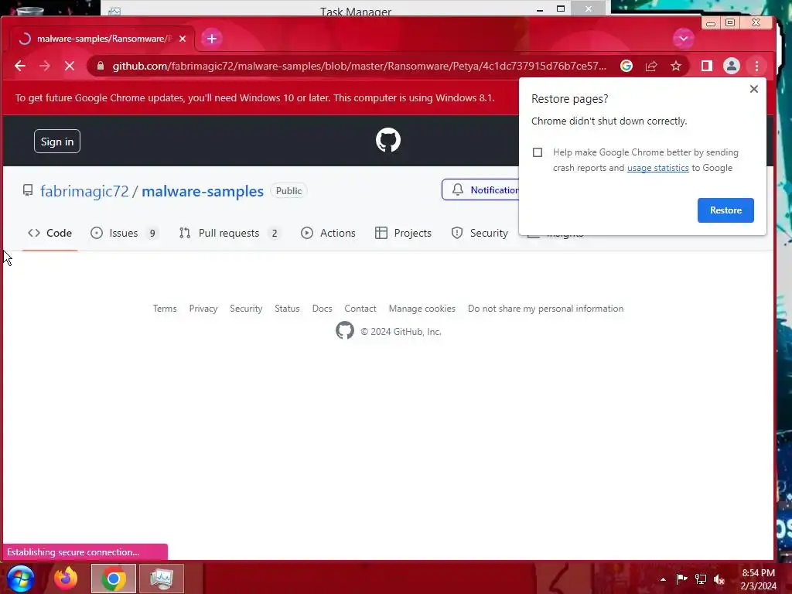Image resolution: width=792 pixels, height=594 pixels.
Task: Click the GitHub logo in the footer
Action: coord(345,331)
